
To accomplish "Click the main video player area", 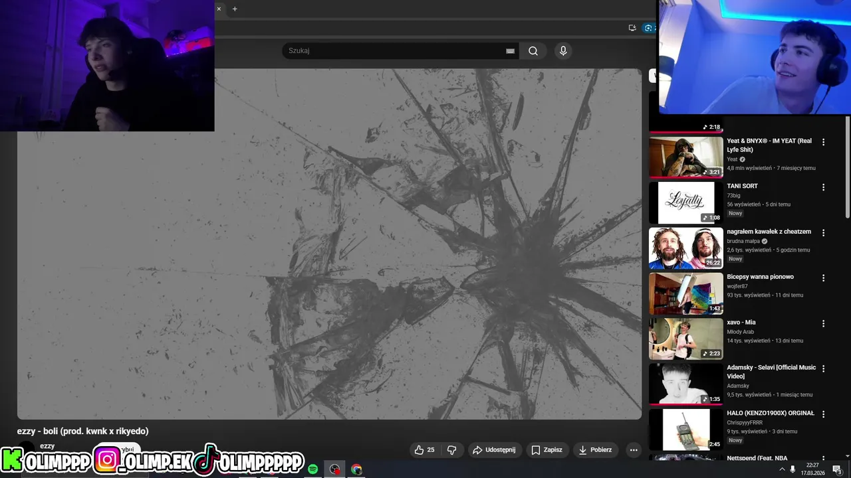I will coord(329,244).
